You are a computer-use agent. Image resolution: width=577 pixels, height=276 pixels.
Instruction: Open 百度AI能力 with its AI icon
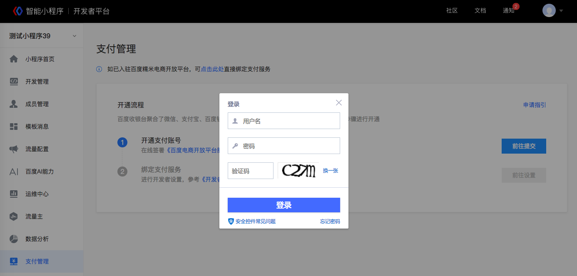click(14, 171)
